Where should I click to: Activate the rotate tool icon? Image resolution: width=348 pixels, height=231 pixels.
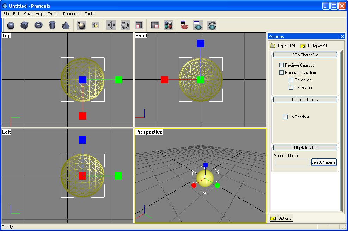(125, 25)
